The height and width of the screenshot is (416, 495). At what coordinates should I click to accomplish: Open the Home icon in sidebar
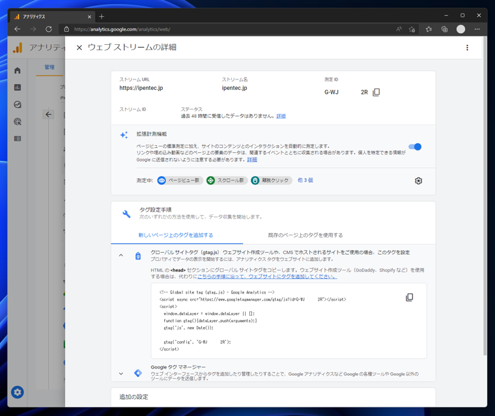18,70
